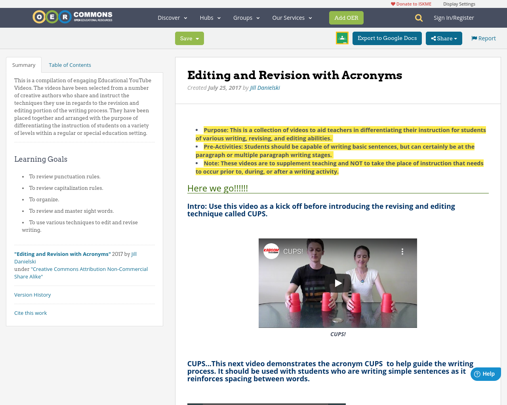Open the Save dropdown menu
The height and width of the screenshot is (405, 507).
(x=189, y=38)
